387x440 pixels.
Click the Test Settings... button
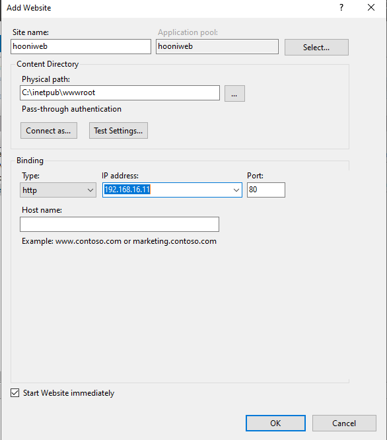(118, 131)
